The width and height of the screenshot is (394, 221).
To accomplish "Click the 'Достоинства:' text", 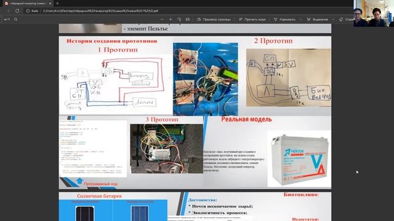I will [203, 200].
